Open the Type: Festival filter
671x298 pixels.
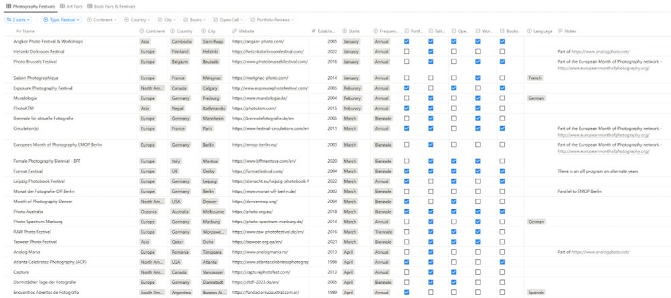(x=62, y=19)
